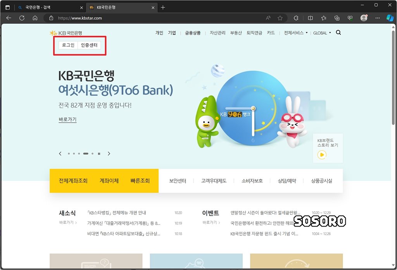Add page to favorites star icon

280,18
